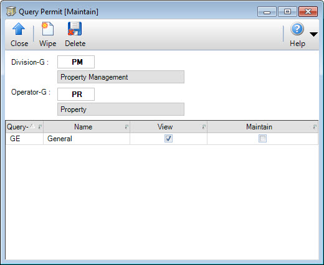The height and width of the screenshot is (265, 324).
Task: Sort by the Query column sort arrow
Action: click(x=32, y=126)
